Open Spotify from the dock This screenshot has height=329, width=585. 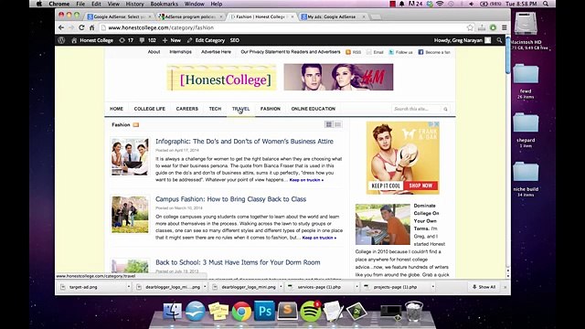pos(311,311)
